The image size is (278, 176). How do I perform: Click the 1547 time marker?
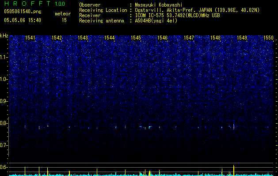[189, 38]
